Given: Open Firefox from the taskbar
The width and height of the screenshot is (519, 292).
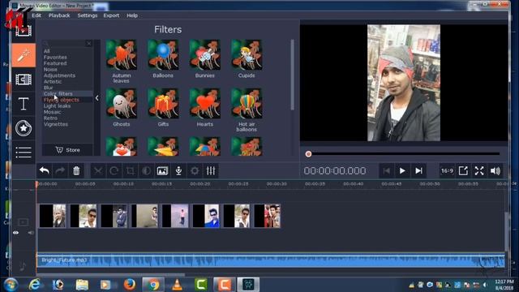Looking at the screenshot, I should tap(130, 285).
